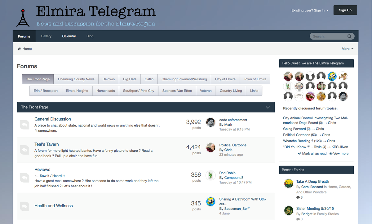The width and height of the screenshot is (372, 224).
Task: Click the Teal's Tavern forum speech bubble icon
Action: pos(24,150)
